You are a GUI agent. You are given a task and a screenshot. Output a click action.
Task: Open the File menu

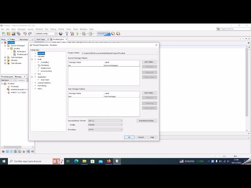pos(2,29)
